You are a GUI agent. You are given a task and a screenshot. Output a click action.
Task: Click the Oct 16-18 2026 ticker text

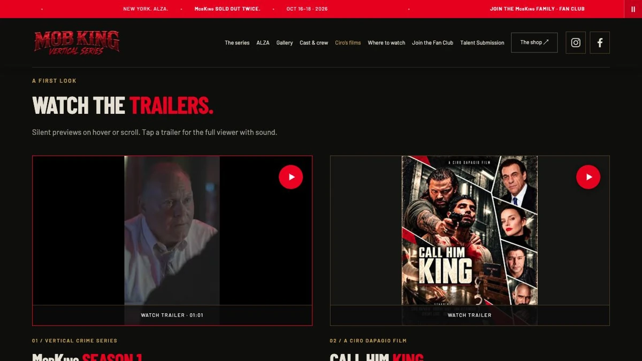coord(307,9)
